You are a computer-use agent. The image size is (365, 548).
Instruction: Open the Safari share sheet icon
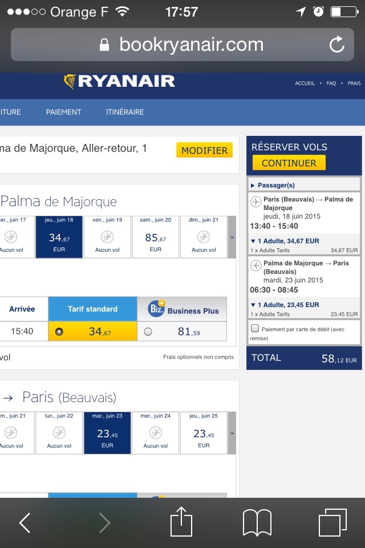pos(181,522)
